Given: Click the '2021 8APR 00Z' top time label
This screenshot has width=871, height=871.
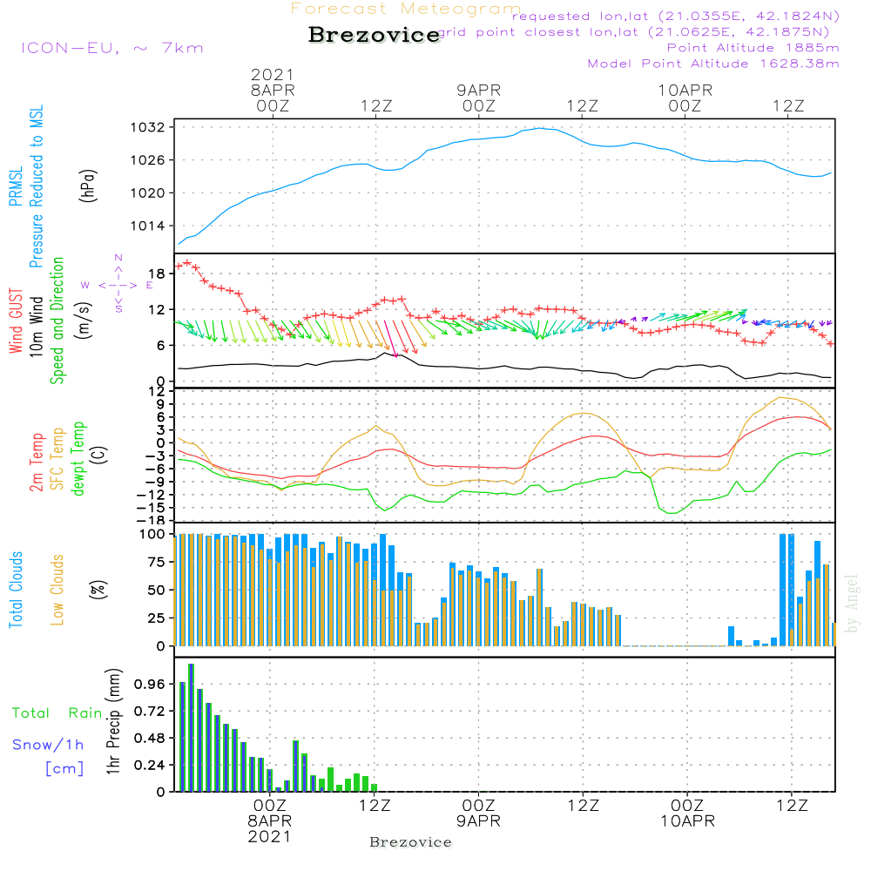Looking at the screenshot, I should pos(273,90).
